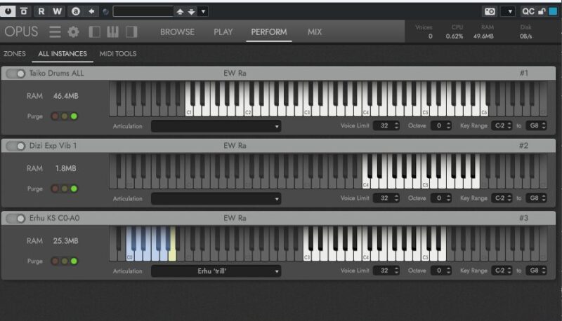Click the R read automation button

(41, 11)
